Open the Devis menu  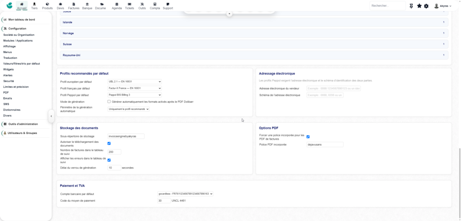[60, 6]
